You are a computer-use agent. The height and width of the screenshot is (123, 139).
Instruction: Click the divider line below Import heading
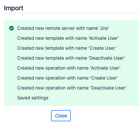point(71,13)
